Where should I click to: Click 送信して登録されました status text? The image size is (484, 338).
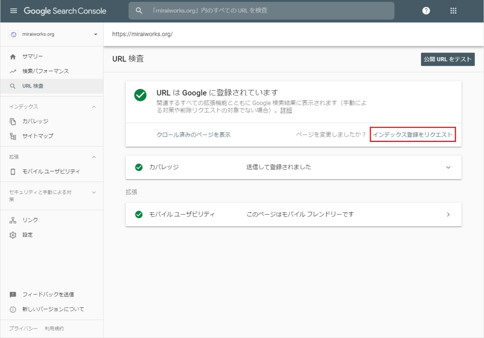(278, 167)
